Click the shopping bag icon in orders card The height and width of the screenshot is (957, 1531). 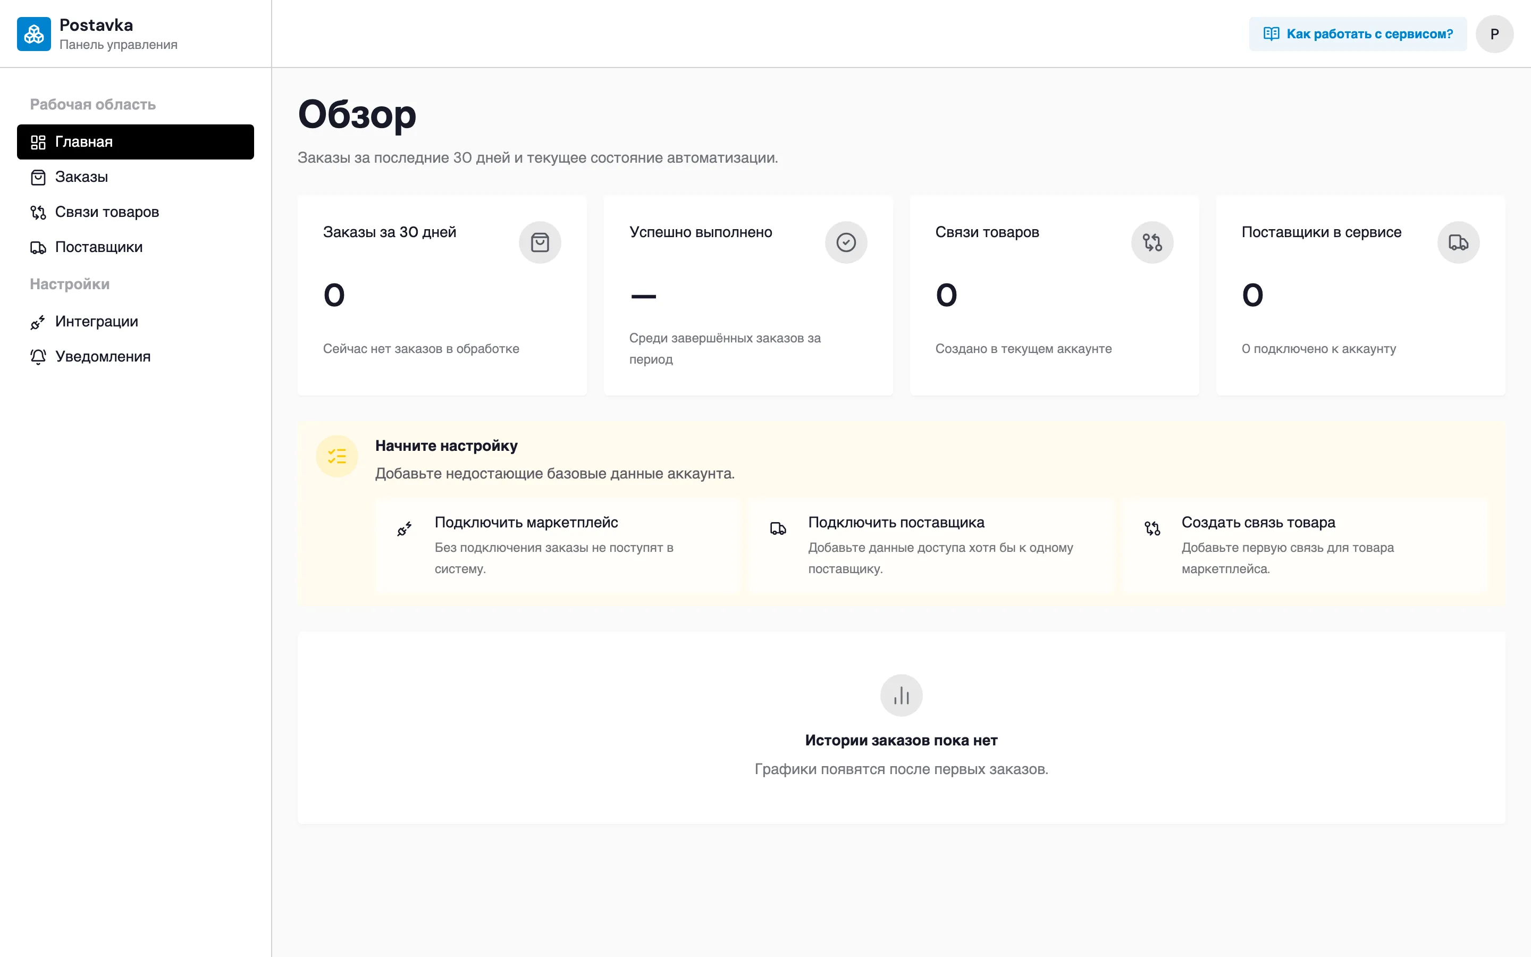(540, 242)
